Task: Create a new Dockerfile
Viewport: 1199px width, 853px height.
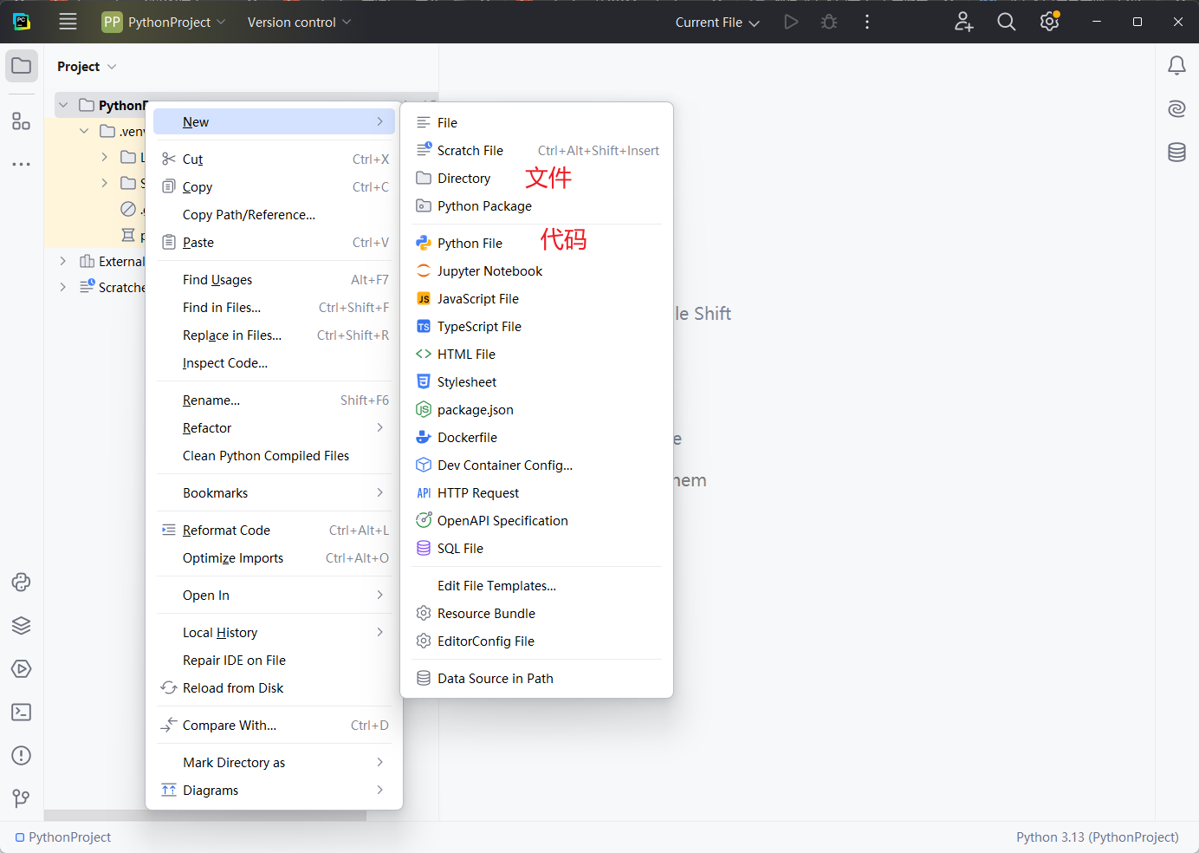Action: pyautogui.click(x=537, y=438)
